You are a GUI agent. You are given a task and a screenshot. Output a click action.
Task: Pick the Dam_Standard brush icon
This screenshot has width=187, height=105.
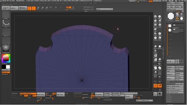(155, 25)
